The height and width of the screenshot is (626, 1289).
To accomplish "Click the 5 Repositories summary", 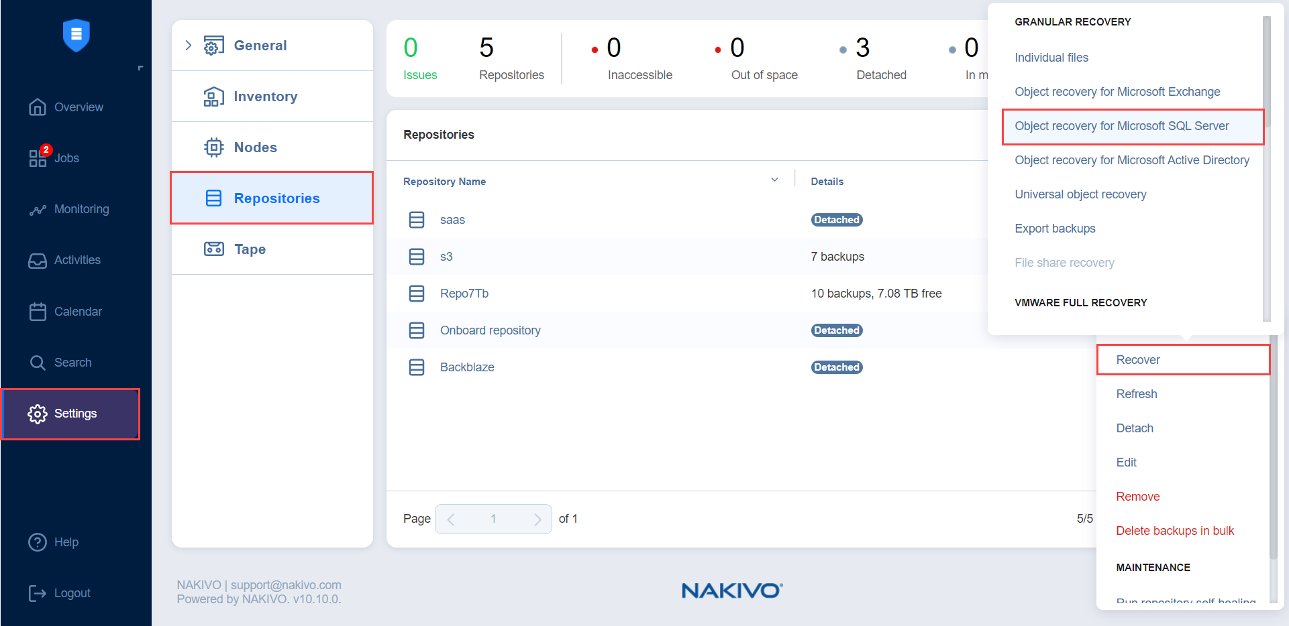I will [x=511, y=59].
